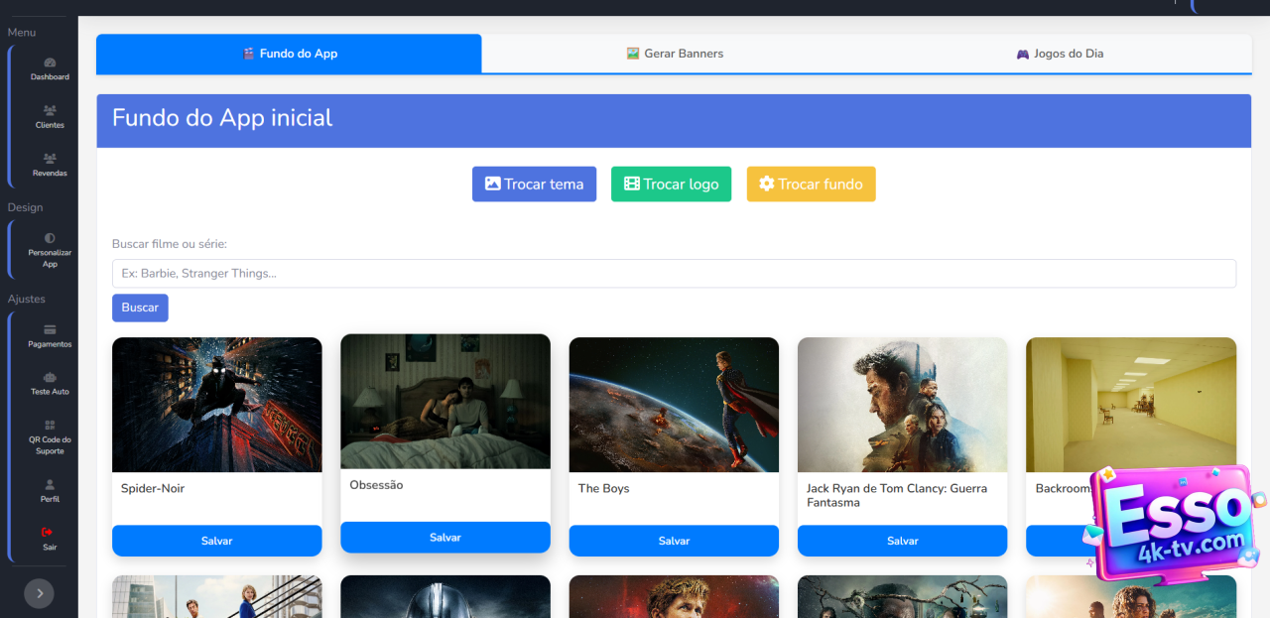This screenshot has width=1270, height=618.
Task: Open the QR Code do Suporte icon
Action: pos(50,425)
